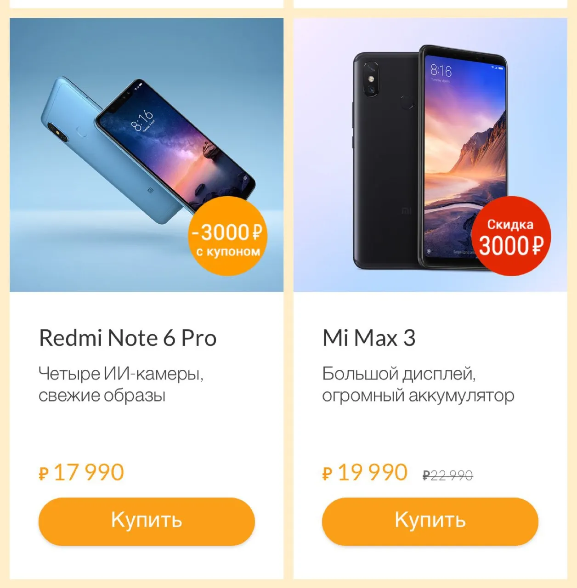Open the Mi Max 3 product image
Viewport: 577px width, 588px height.
click(430, 155)
